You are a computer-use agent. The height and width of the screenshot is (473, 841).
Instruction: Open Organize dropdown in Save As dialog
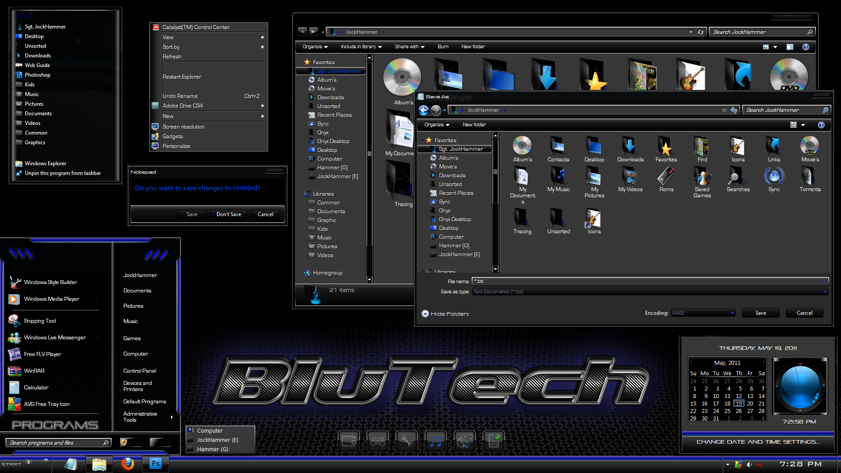[x=436, y=124]
